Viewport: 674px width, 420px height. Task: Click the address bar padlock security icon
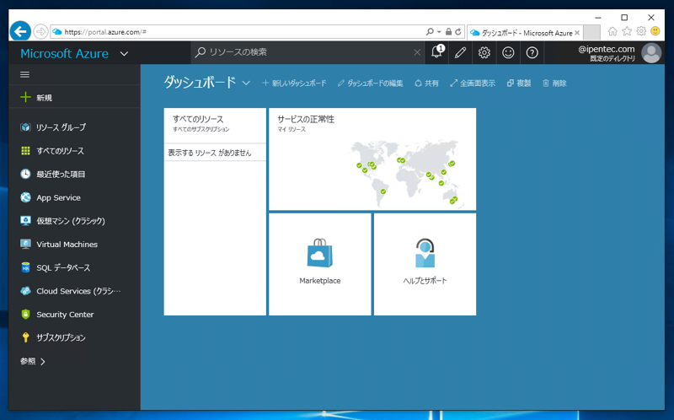click(x=448, y=31)
